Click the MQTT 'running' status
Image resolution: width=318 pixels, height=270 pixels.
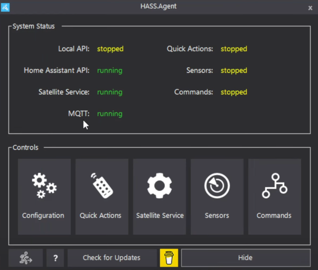pyautogui.click(x=110, y=114)
